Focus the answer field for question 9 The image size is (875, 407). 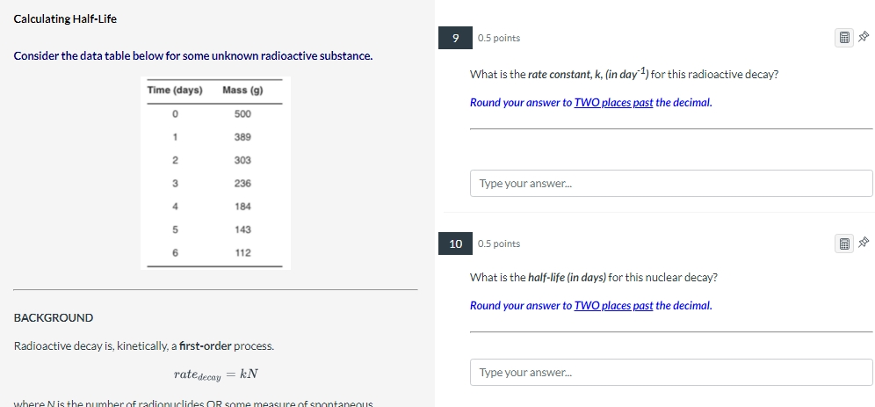tap(671, 183)
